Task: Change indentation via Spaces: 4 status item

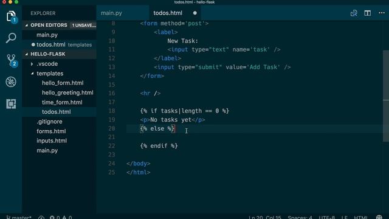Action: pyautogui.click(x=300, y=218)
